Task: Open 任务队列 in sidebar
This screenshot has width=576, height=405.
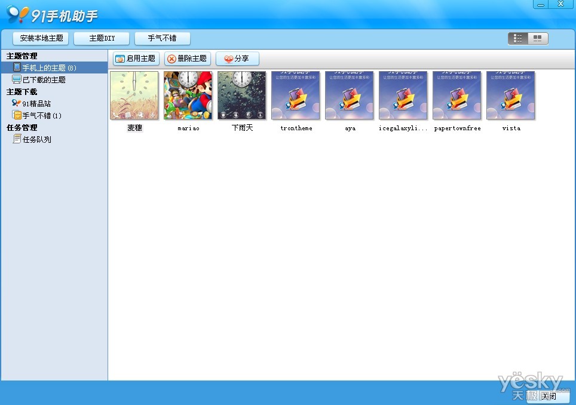Action: (36, 140)
